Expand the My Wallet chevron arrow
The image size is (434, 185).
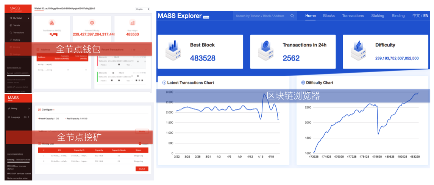29,18
